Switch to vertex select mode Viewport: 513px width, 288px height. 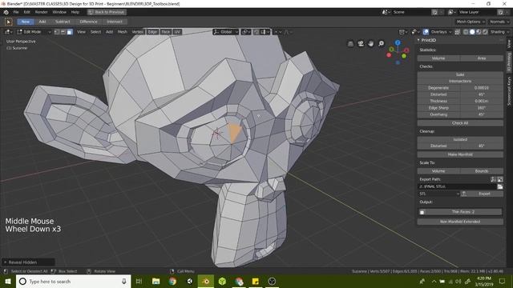[57, 32]
